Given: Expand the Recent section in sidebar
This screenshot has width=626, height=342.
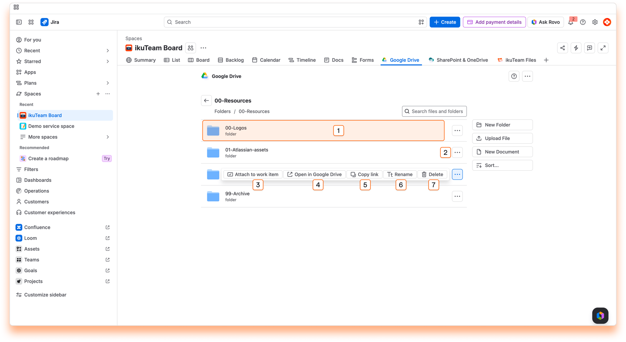Looking at the screenshot, I should click(108, 51).
